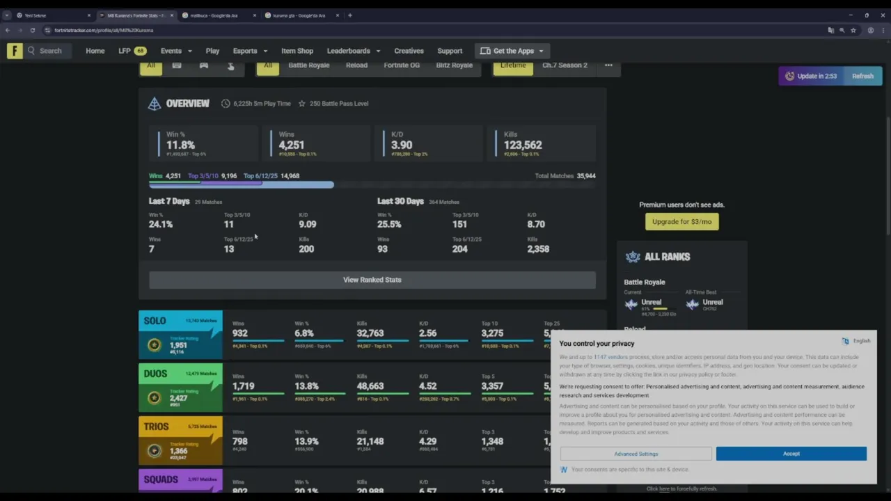This screenshot has width=891, height=501.
Task: Click the All Ranks emblem icon
Action: point(633,257)
